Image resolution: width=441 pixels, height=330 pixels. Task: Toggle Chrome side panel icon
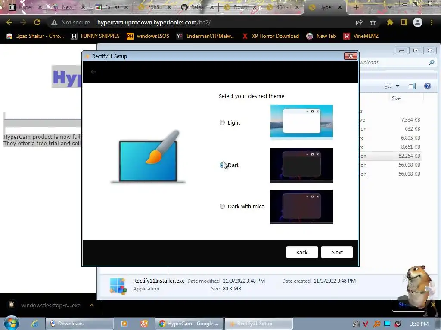point(404,22)
